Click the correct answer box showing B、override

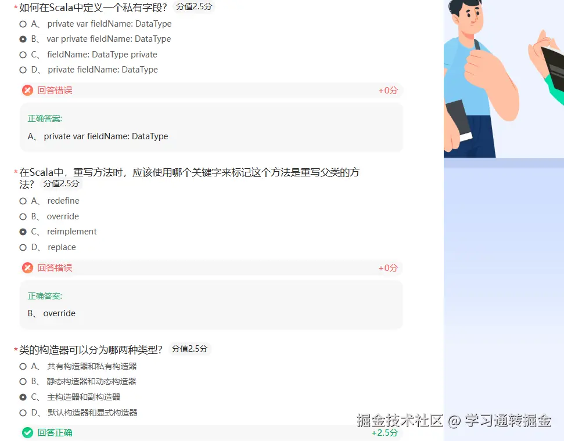pos(211,305)
